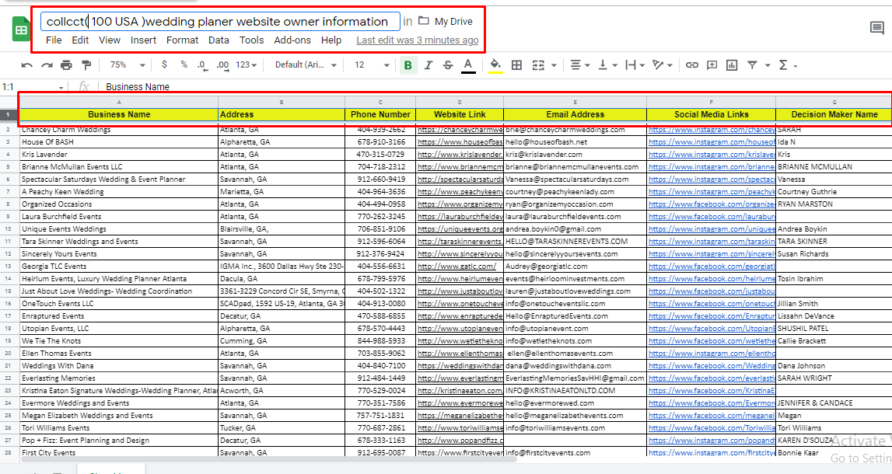Open the Chancey Charm Weddings website link
The height and width of the screenshot is (474, 892).
pyautogui.click(x=459, y=130)
